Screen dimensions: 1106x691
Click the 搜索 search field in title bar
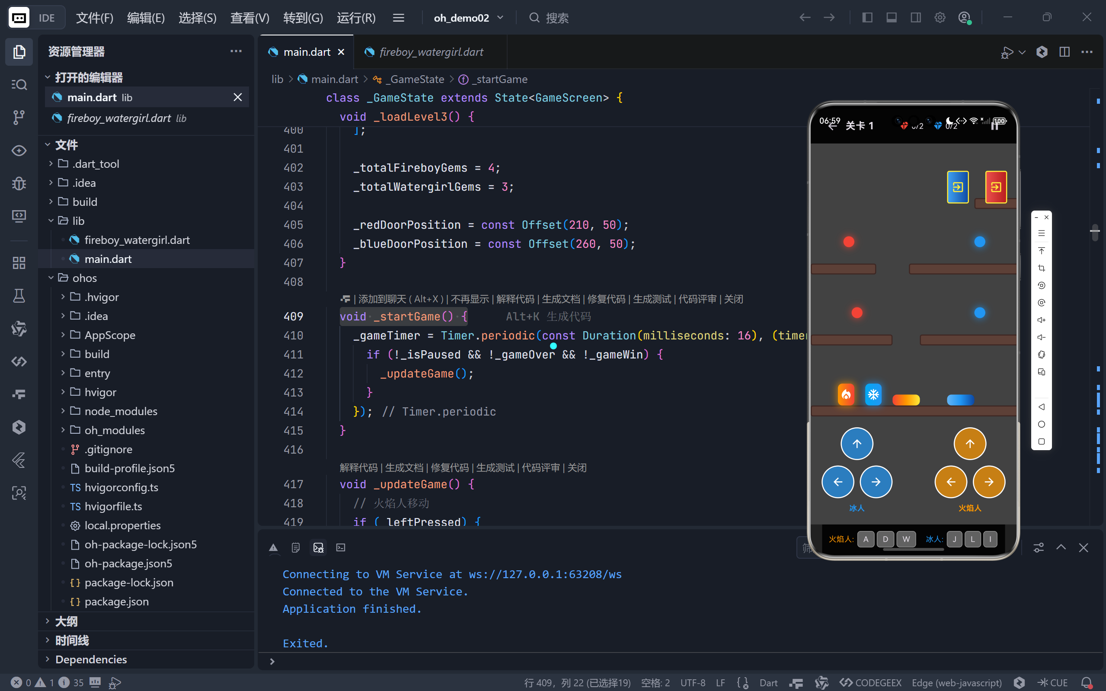point(557,18)
